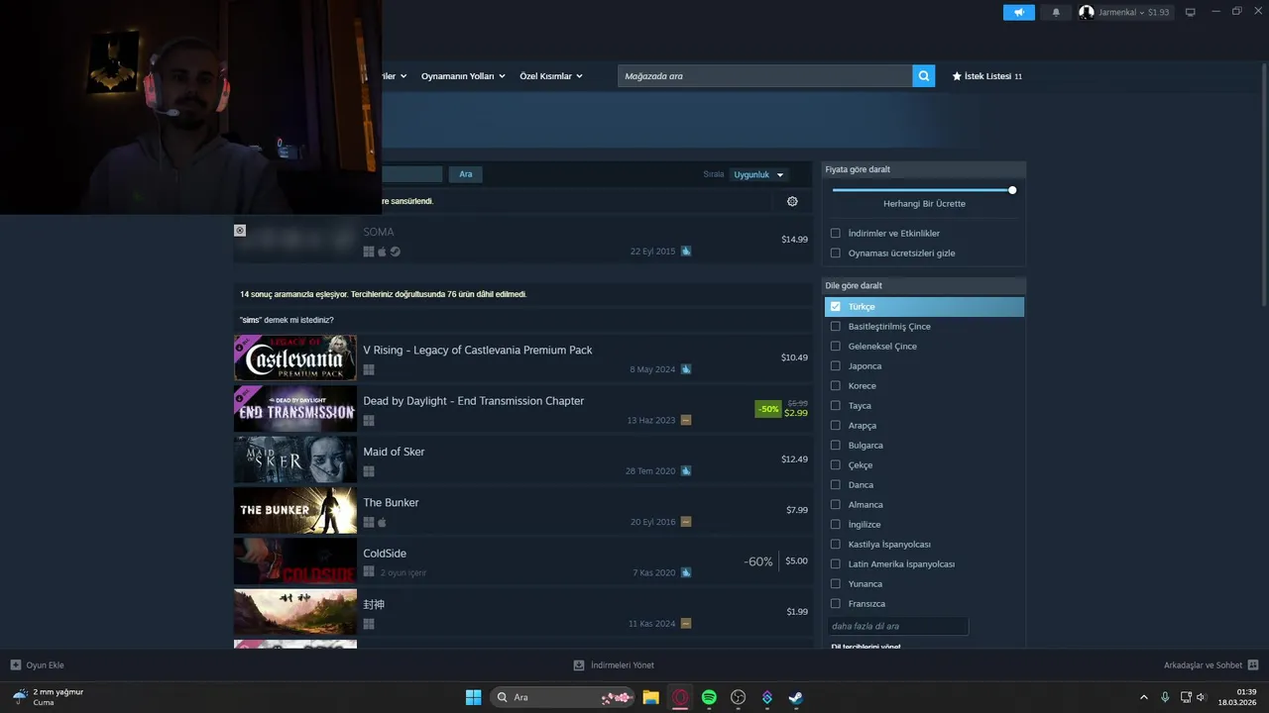The height and width of the screenshot is (713, 1269).
Task: Click the taskbar Ara search box
Action: [562, 697]
